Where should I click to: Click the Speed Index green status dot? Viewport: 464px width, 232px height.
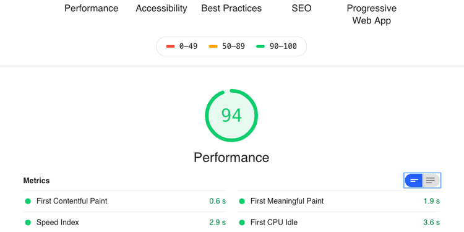[28, 223]
